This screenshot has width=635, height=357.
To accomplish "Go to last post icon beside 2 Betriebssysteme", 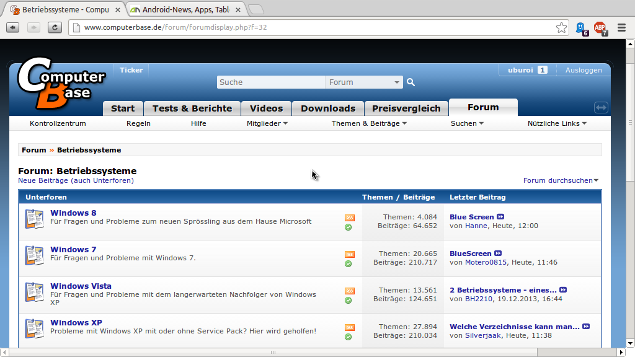I will pos(563,290).
